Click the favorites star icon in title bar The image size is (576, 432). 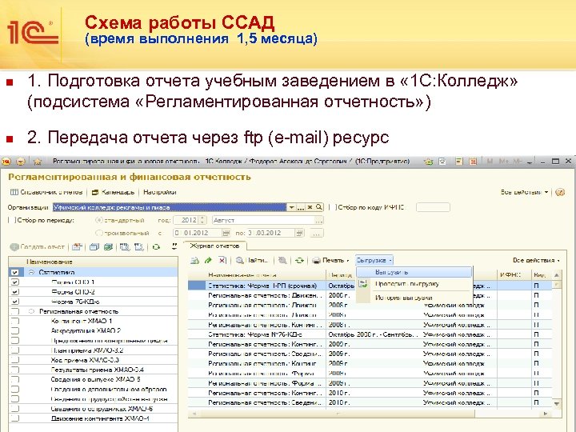38,162
